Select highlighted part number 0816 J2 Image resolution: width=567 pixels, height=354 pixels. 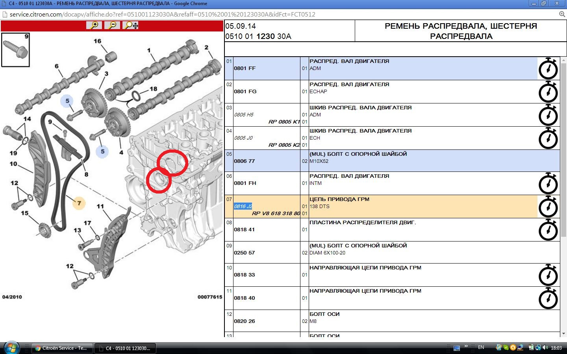point(243,206)
